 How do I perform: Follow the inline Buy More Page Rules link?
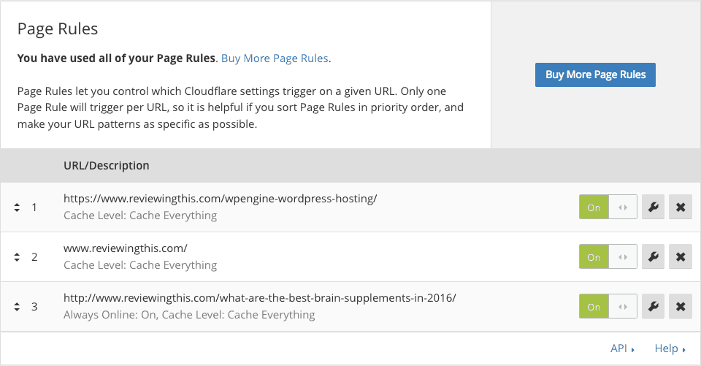click(275, 58)
